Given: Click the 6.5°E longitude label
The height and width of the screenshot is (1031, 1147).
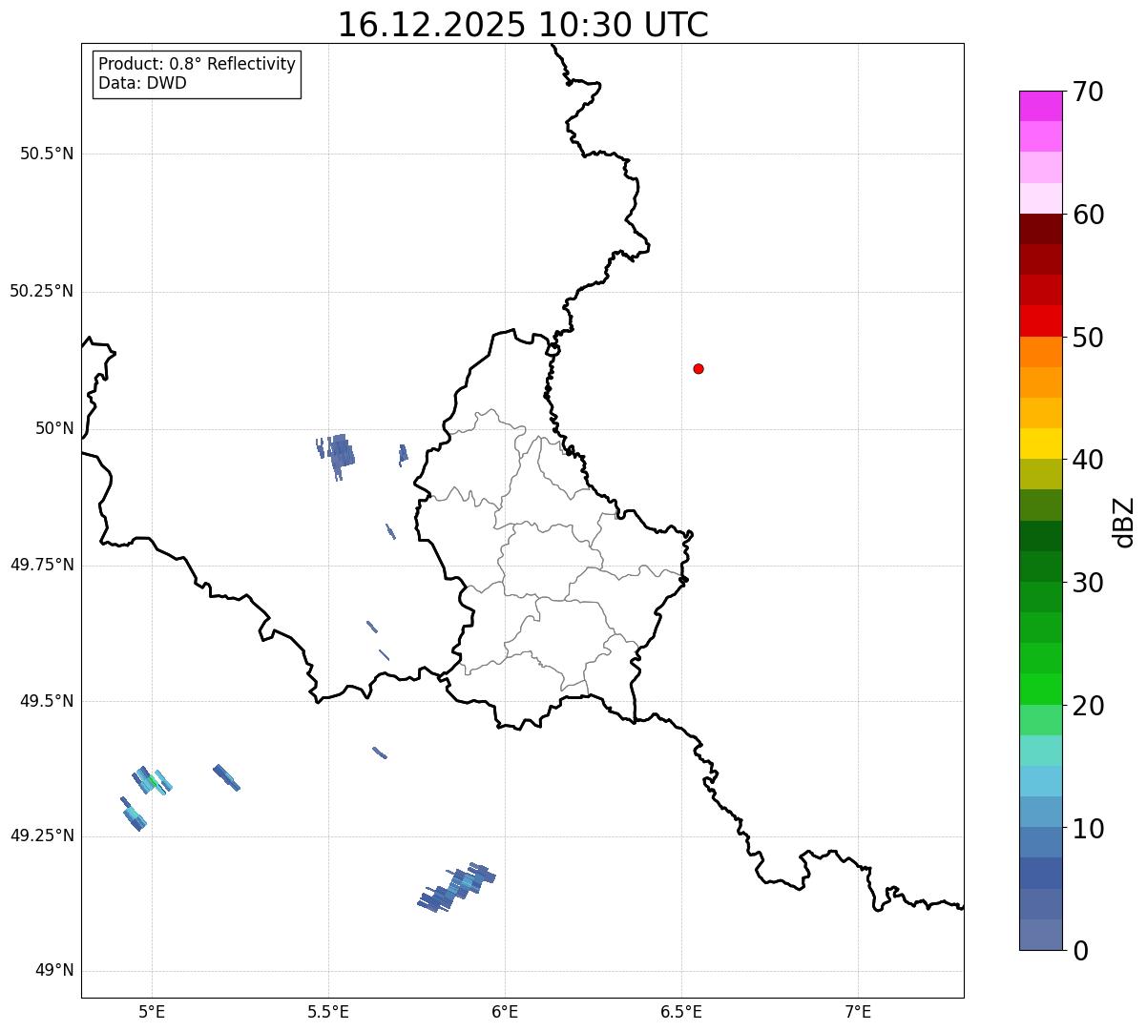Looking at the screenshot, I should [x=681, y=1011].
